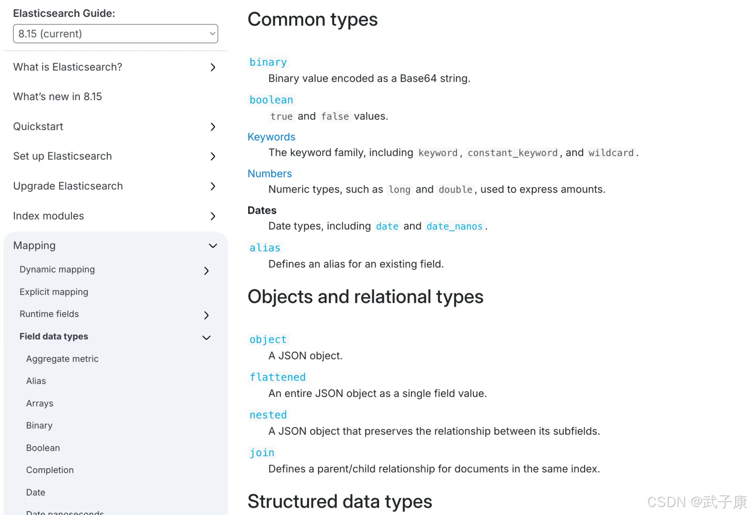This screenshot has height=515, width=749.
Task: Go to Aggregate metric field type
Action: (x=62, y=359)
